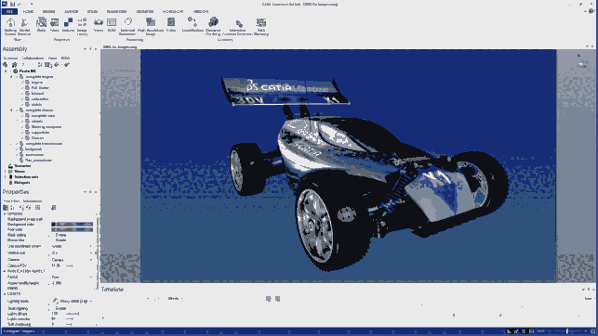Click the Undo icon in title bar
This screenshot has width=598, height=336.
pyautogui.click(x=20, y=4)
